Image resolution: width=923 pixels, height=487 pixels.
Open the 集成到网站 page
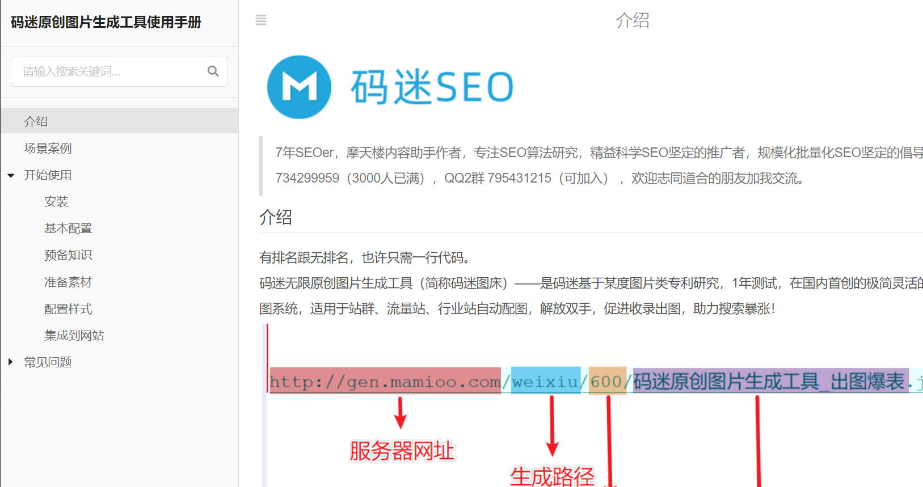74,335
